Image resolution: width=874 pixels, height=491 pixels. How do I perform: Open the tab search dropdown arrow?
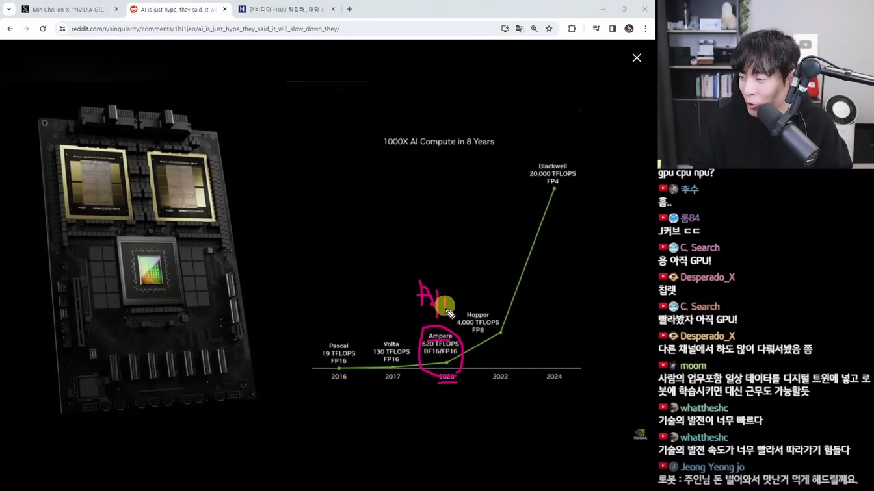pyautogui.click(x=9, y=9)
